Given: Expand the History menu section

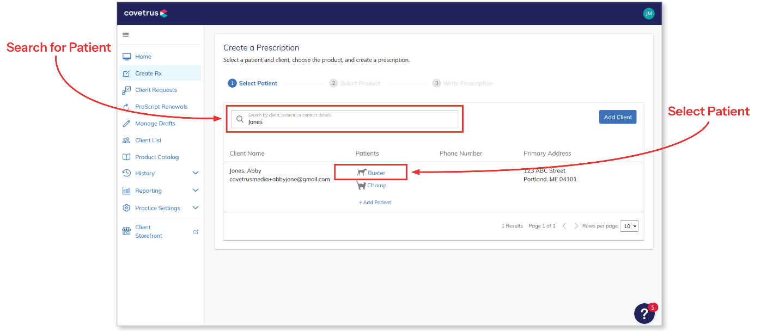Looking at the screenshot, I should [196, 173].
